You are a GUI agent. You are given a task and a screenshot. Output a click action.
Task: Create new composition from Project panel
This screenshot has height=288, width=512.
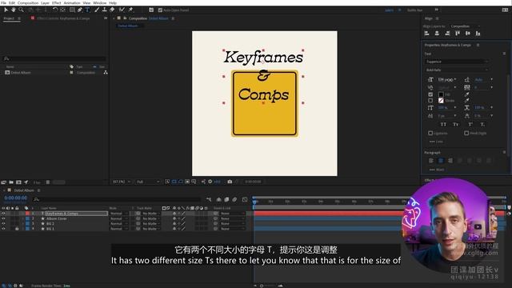click(18, 182)
